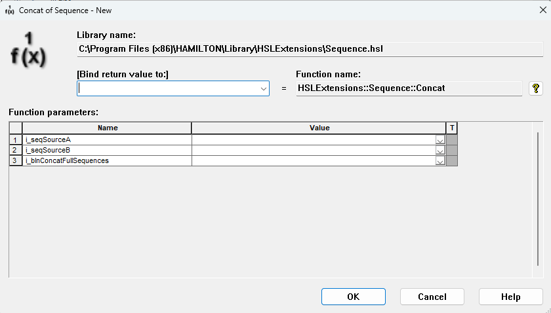Click the parameters list vertical scrollbar
551x313 pixels.
coord(538,199)
